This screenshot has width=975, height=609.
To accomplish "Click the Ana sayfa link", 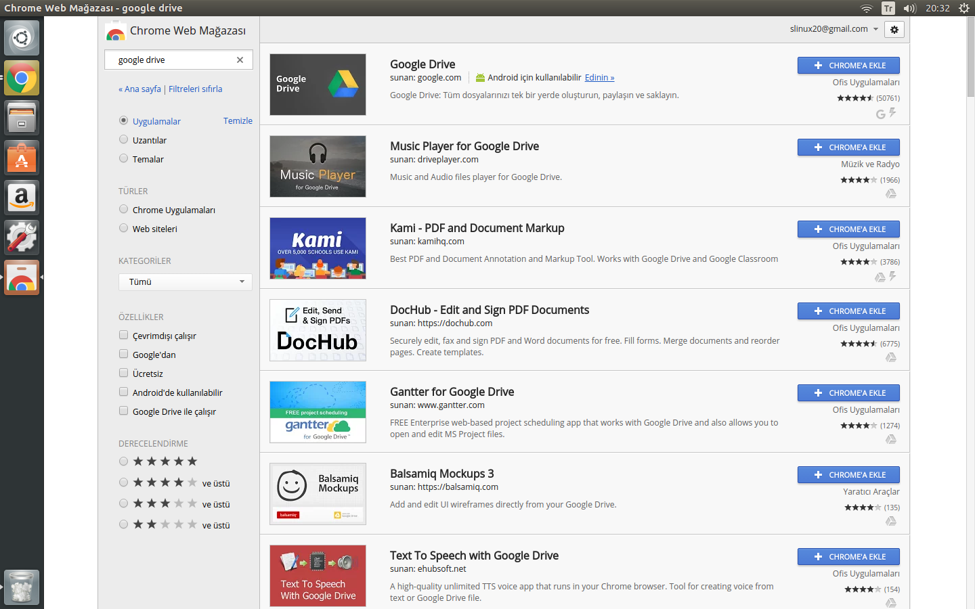I will [x=140, y=89].
